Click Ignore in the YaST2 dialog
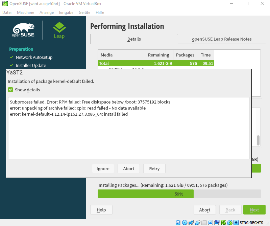 (103, 168)
